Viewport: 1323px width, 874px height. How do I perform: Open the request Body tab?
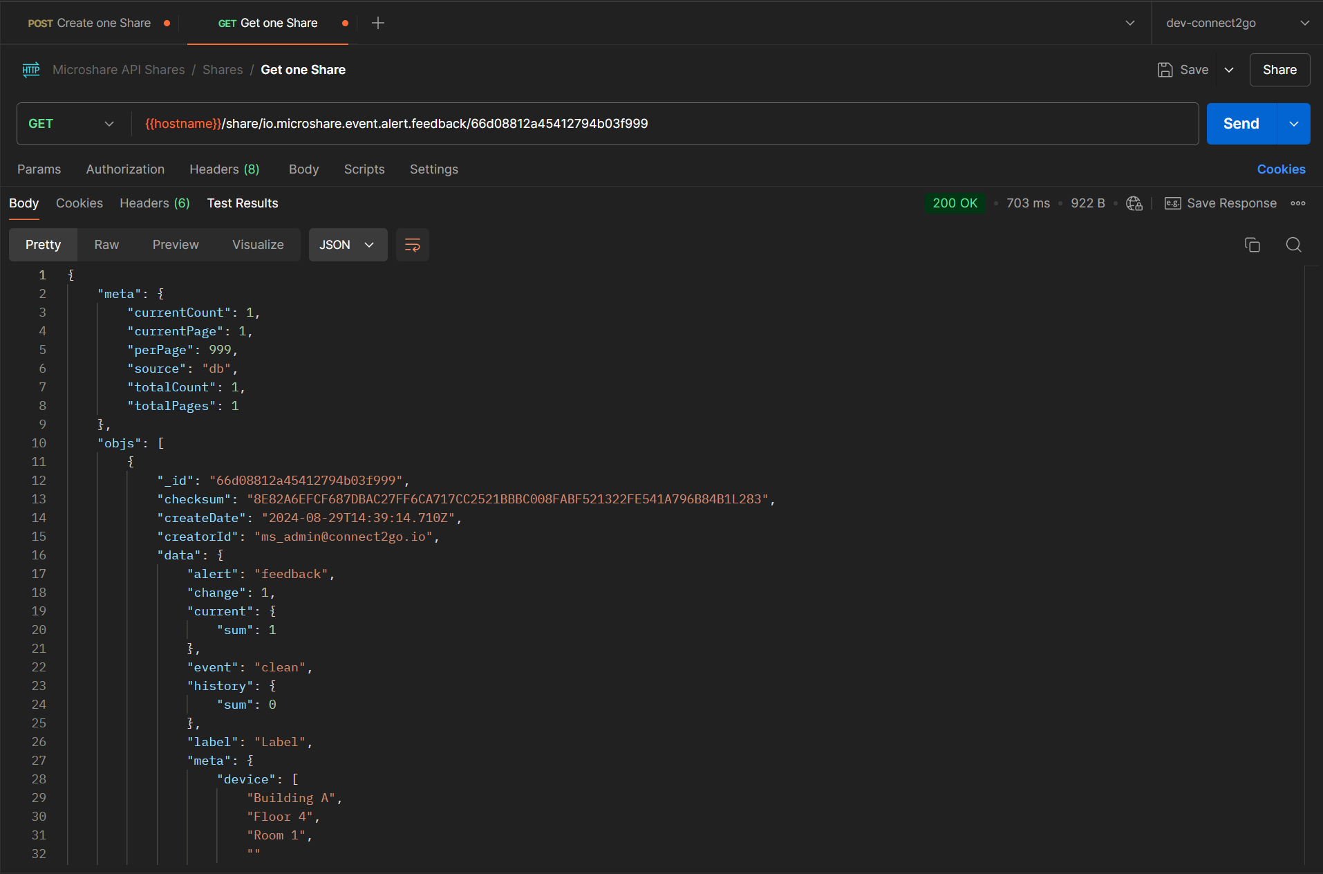tap(303, 169)
